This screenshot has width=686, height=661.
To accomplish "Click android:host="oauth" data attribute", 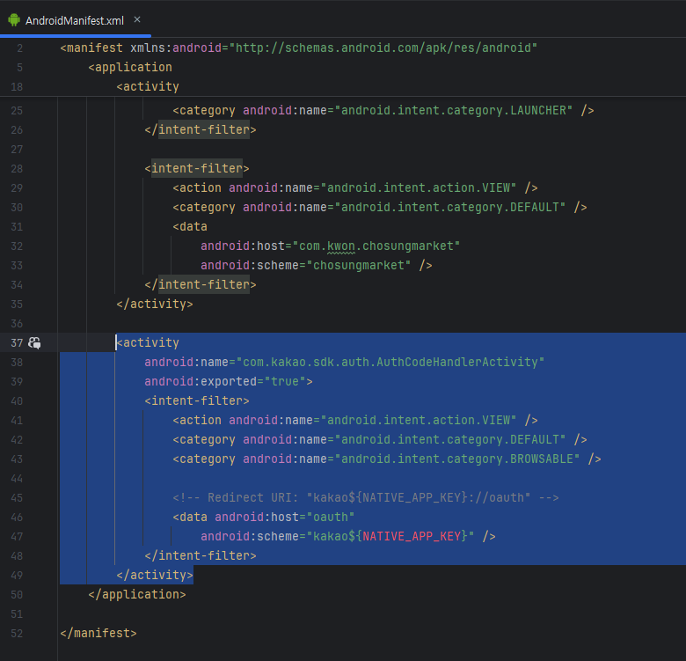I will coord(284,517).
